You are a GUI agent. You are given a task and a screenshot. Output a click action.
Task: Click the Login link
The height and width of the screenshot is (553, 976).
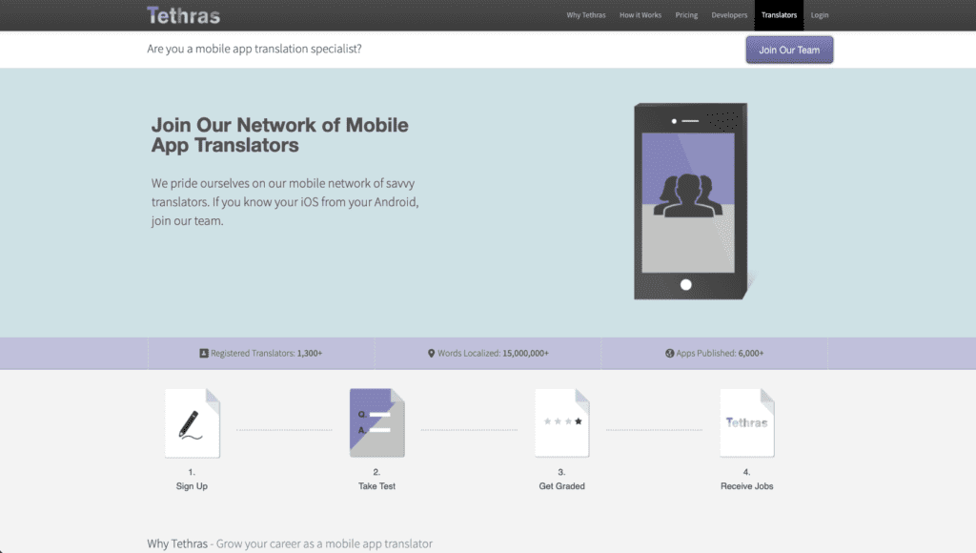(x=819, y=15)
